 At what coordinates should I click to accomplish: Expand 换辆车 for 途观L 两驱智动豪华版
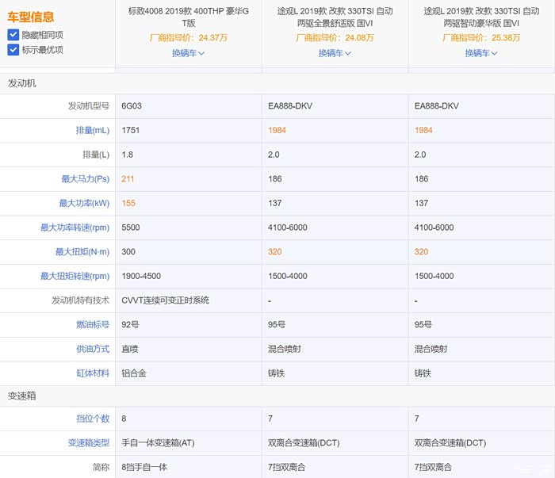(480, 53)
